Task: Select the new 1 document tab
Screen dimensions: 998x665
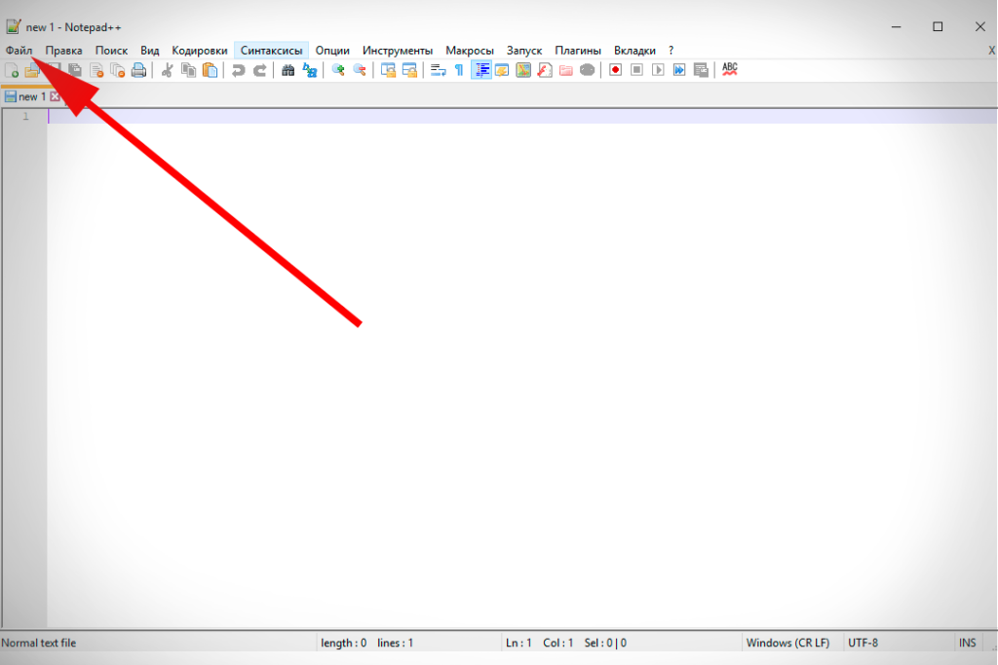Action: pyautogui.click(x=32, y=96)
